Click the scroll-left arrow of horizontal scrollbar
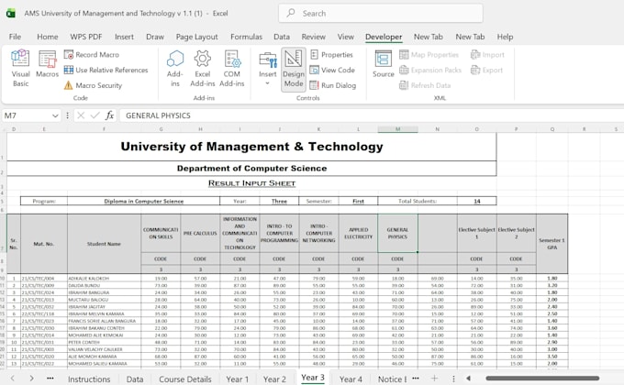The image size is (624, 385). coord(468,379)
